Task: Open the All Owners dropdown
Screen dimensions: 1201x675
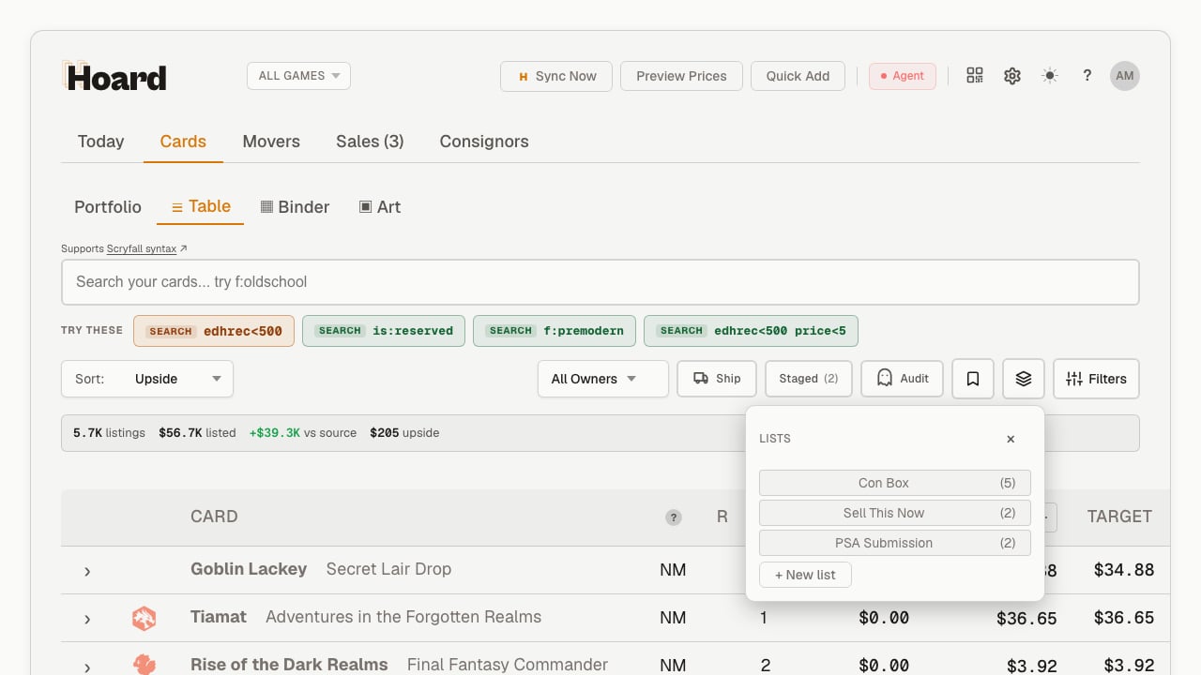Action: [603, 379]
